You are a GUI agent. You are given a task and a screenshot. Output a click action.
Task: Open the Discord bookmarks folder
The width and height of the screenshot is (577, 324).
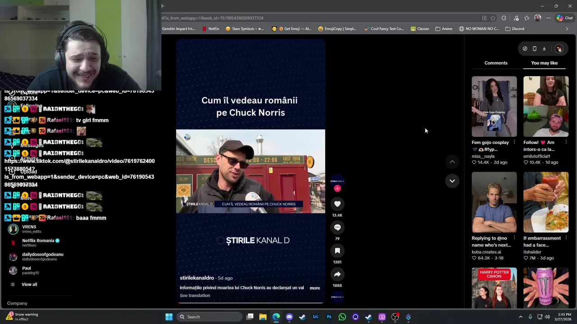[x=515, y=29]
